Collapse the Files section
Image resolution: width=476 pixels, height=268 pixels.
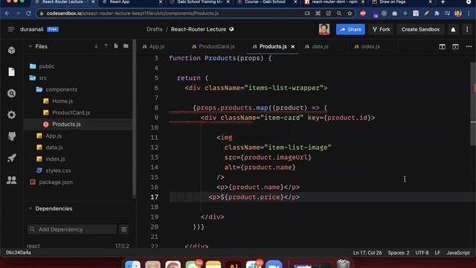tap(30, 46)
